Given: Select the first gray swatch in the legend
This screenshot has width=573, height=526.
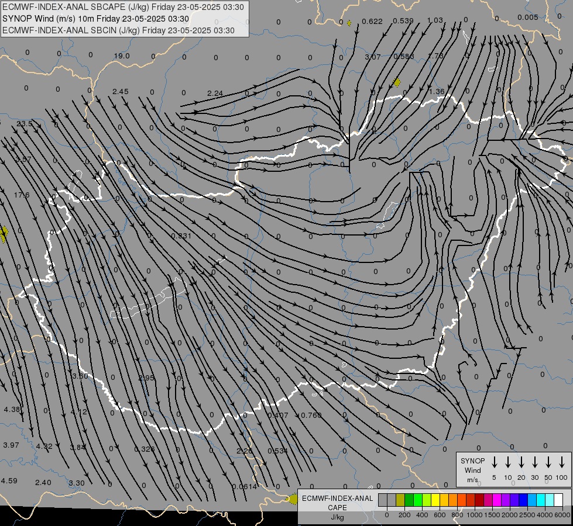Looking at the screenshot, I should [383, 500].
